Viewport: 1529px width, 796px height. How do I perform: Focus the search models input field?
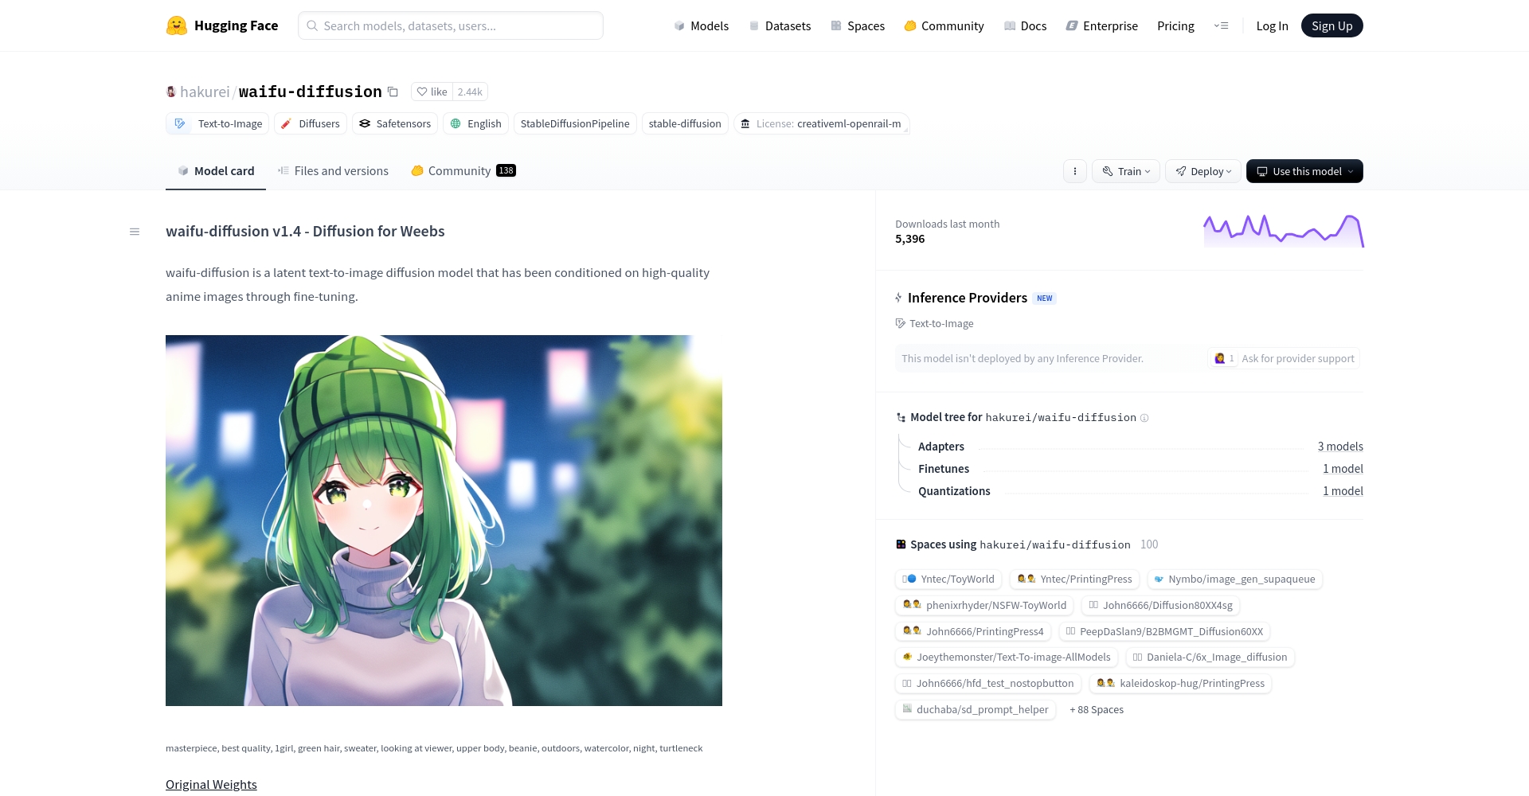point(451,25)
